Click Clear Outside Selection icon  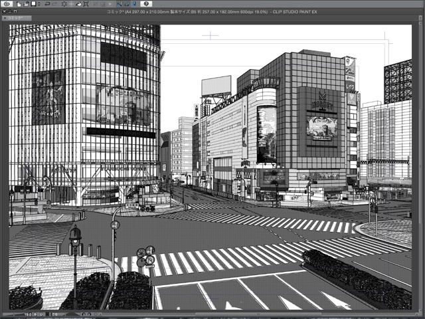pos(71,4)
